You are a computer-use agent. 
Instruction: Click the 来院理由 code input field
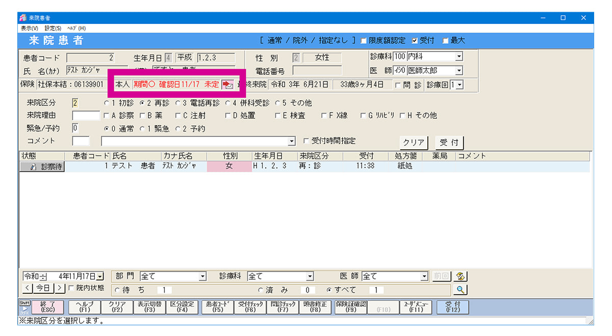[86, 116]
